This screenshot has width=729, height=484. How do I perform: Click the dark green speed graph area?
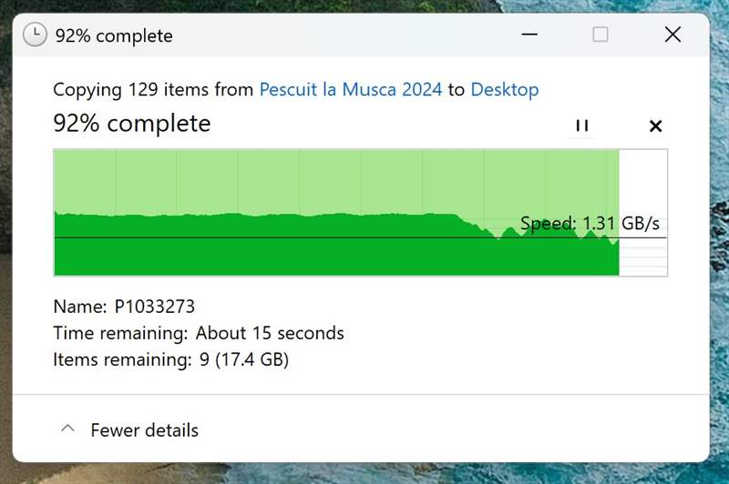click(x=273, y=250)
